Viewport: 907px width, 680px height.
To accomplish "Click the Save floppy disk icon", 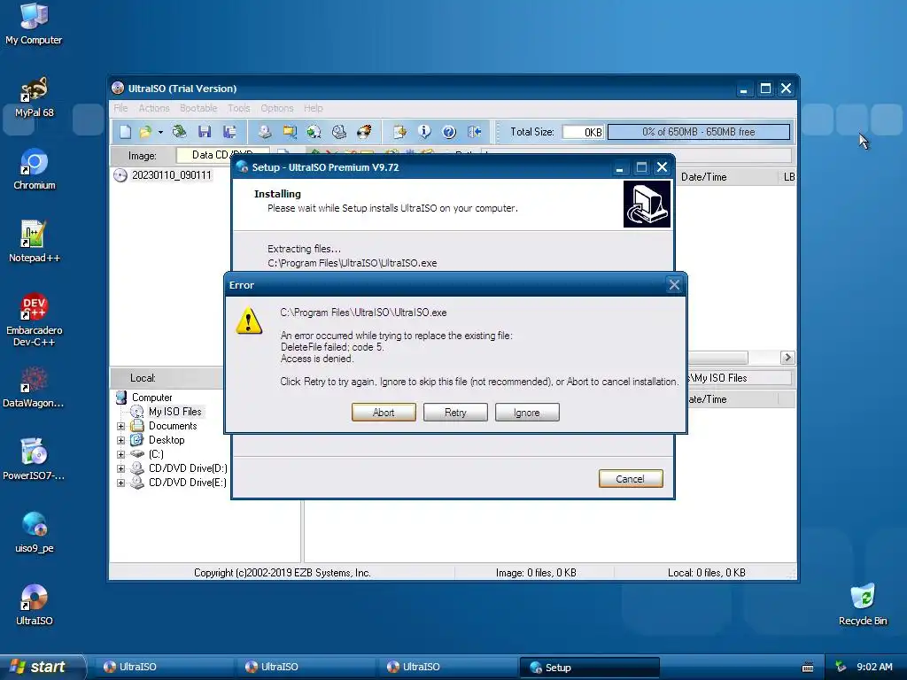I will 205,132.
